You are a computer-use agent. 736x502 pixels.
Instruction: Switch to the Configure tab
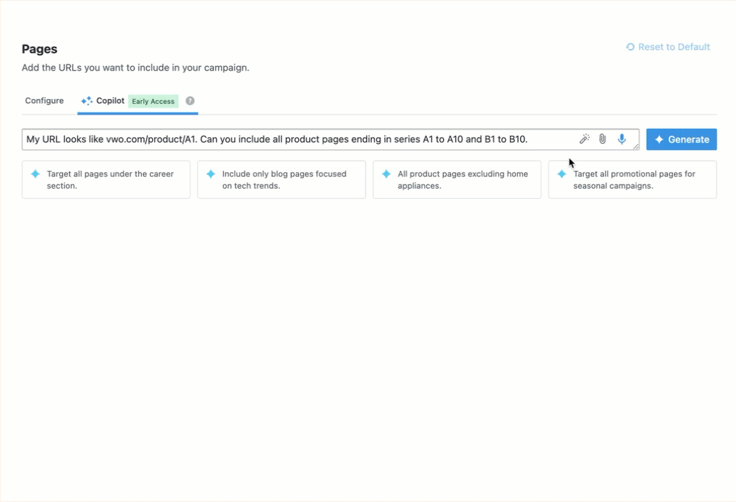tap(44, 101)
